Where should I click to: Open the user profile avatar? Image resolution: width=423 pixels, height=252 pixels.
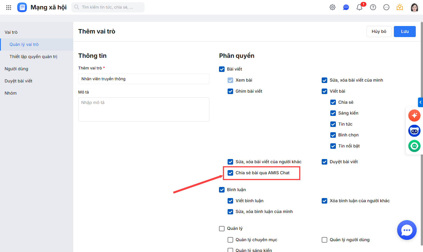(414, 7)
